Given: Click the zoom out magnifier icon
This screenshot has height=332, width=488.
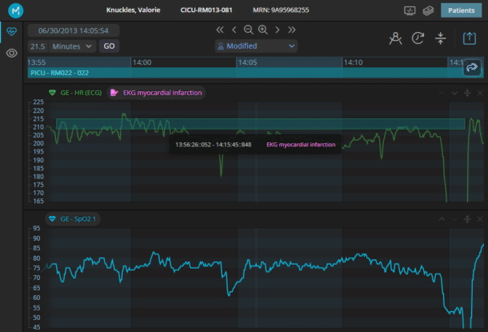Looking at the screenshot, I should tap(248, 30).
